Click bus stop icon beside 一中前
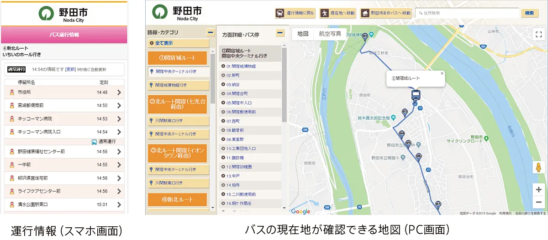The image size is (548, 240). (12, 165)
